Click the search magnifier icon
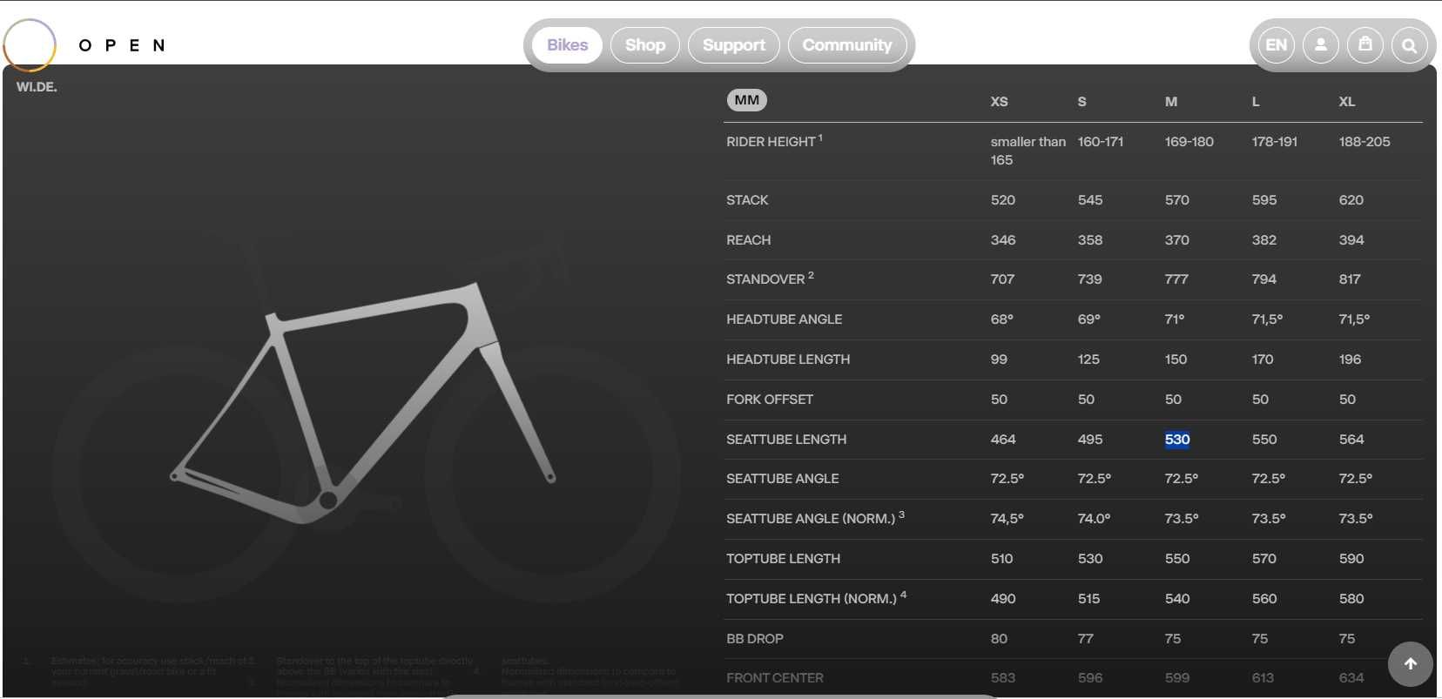Image resolution: width=1442 pixels, height=699 pixels. pos(1410,45)
